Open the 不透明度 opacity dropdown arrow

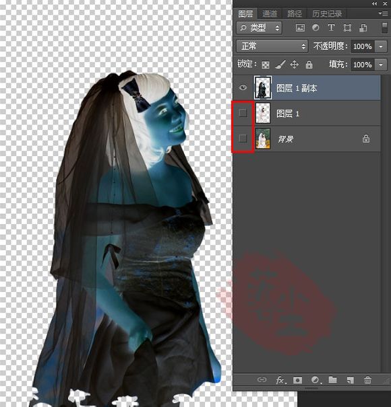[381, 46]
